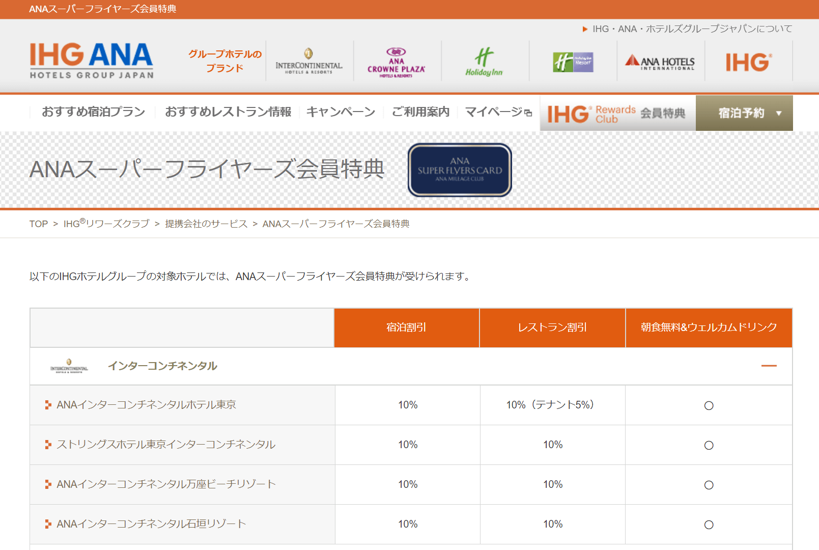The height and width of the screenshot is (550, 819).
Task: Open the ご利用案内 menu item
Action: pos(420,112)
